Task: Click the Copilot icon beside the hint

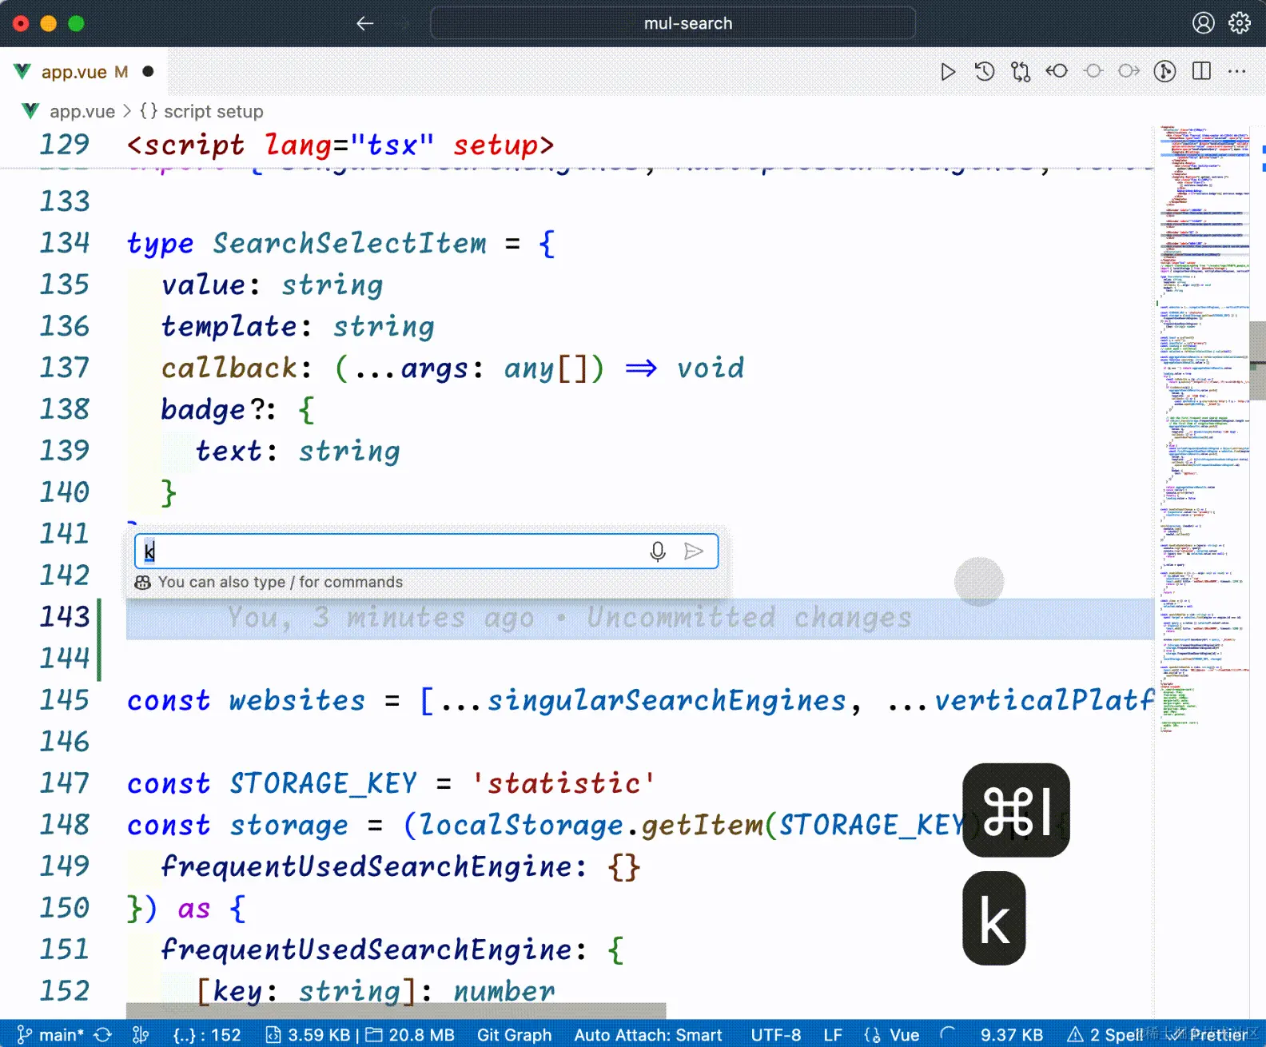Action: pyautogui.click(x=143, y=583)
